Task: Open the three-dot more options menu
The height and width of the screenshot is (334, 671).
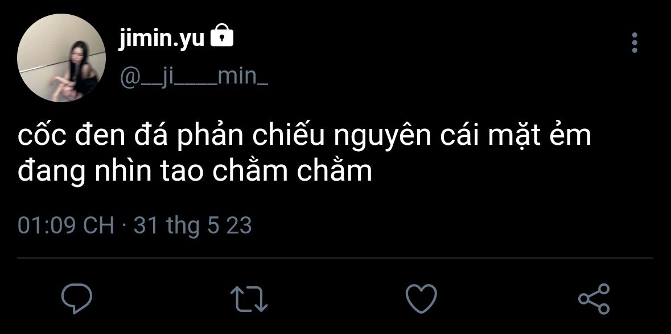Action: [635, 43]
